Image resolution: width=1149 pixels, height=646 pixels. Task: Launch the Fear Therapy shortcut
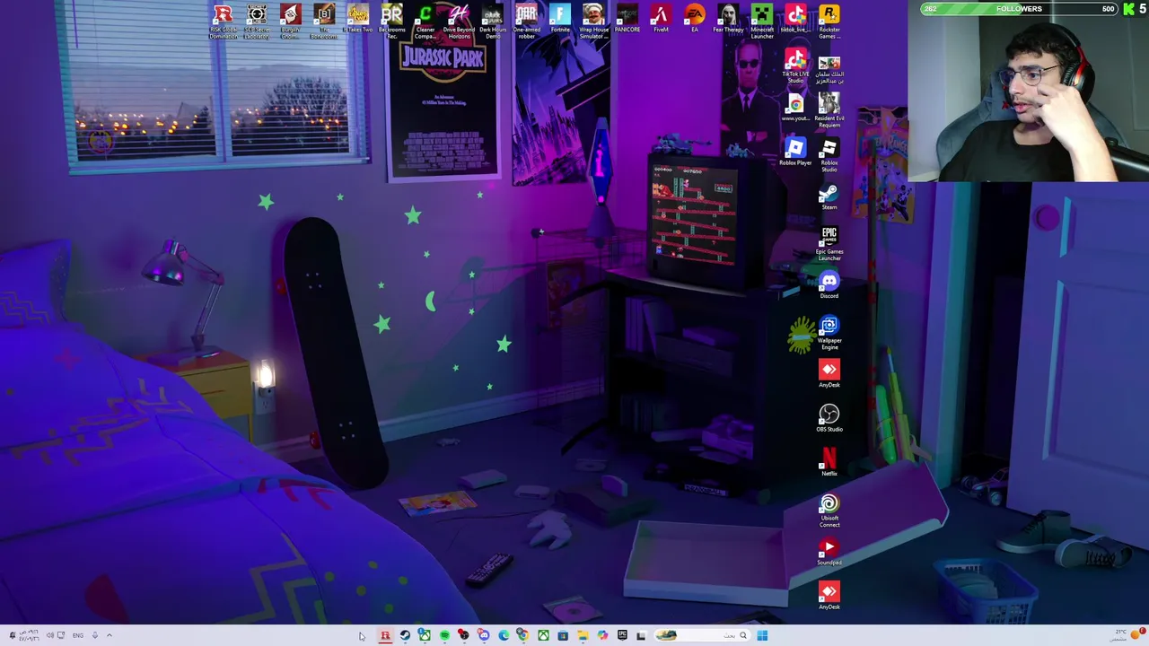click(728, 18)
